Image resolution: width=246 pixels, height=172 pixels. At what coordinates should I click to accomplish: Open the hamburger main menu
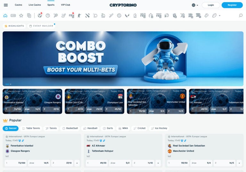[x=6, y=5]
